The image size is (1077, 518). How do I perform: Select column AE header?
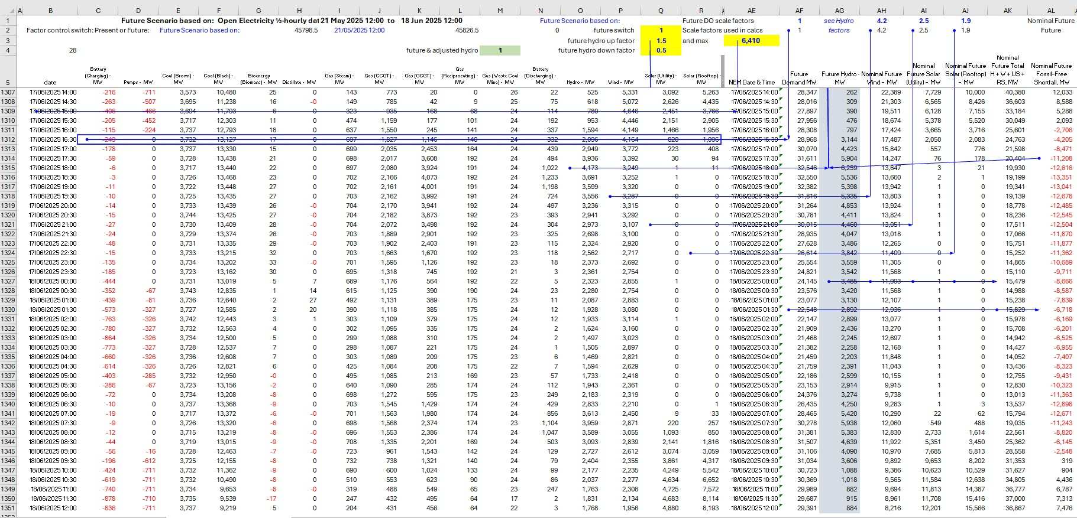[x=751, y=11]
